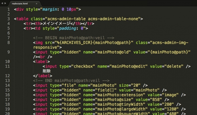The image size is (197, 115).
Task: Click the "acms-admin-table acms-admin-table-none" class value
Action: 93,19
